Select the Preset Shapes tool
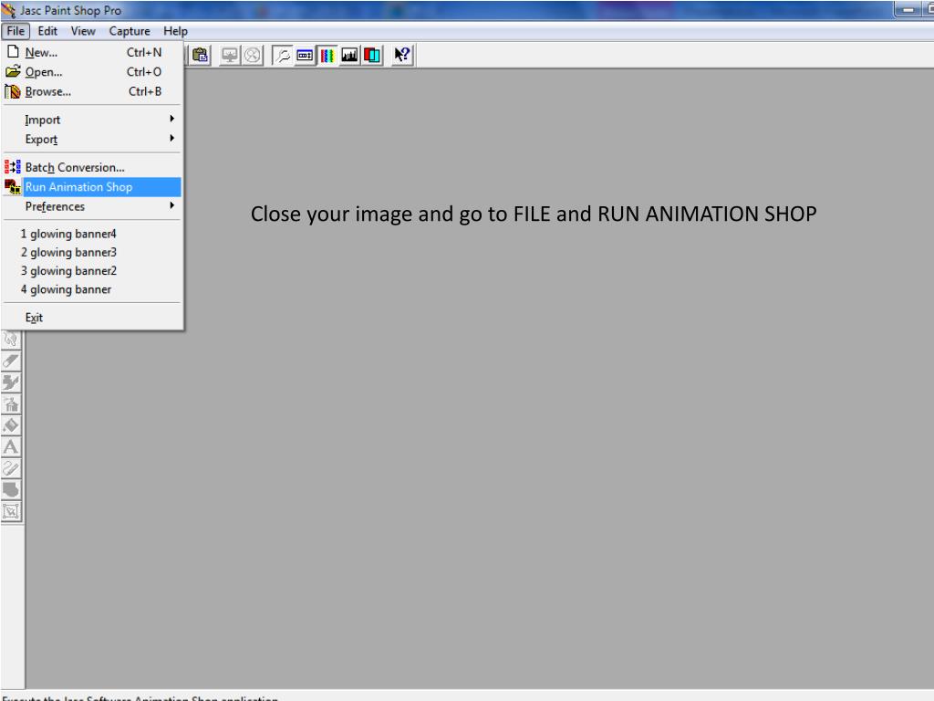Image resolution: width=934 pixels, height=701 pixels. click(x=11, y=489)
